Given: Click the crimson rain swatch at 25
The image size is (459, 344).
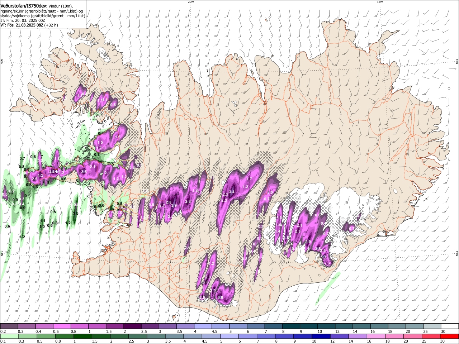Looking at the screenshot, I should (x=432, y=336).
